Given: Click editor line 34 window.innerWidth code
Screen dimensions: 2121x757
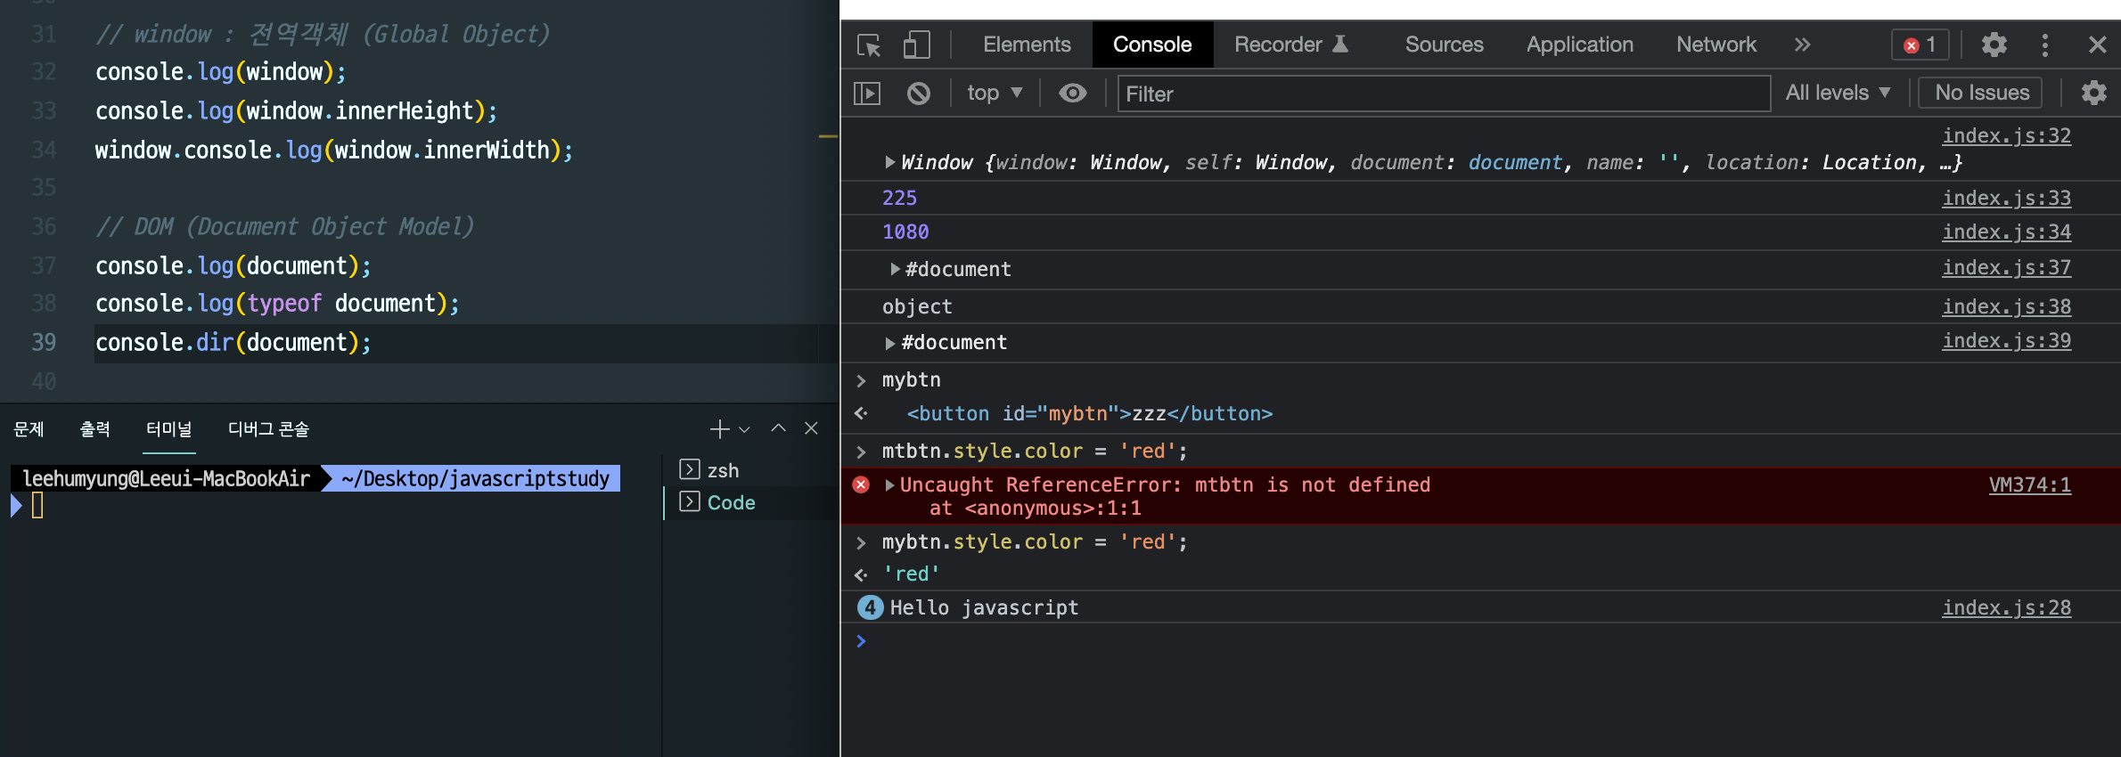Looking at the screenshot, I should (x=334, y=150).
